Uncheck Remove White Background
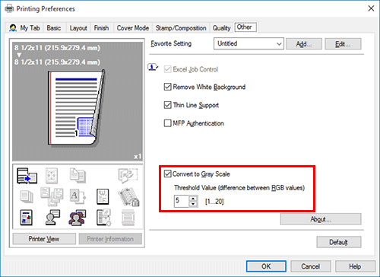The height and width of the screenshot is (277, 380). pyautogui.click(x=167, y=87)
